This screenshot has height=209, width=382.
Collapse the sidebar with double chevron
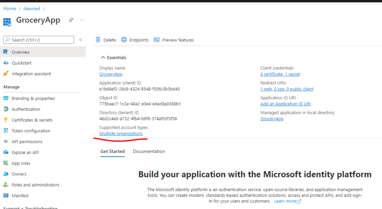(80, 40)
